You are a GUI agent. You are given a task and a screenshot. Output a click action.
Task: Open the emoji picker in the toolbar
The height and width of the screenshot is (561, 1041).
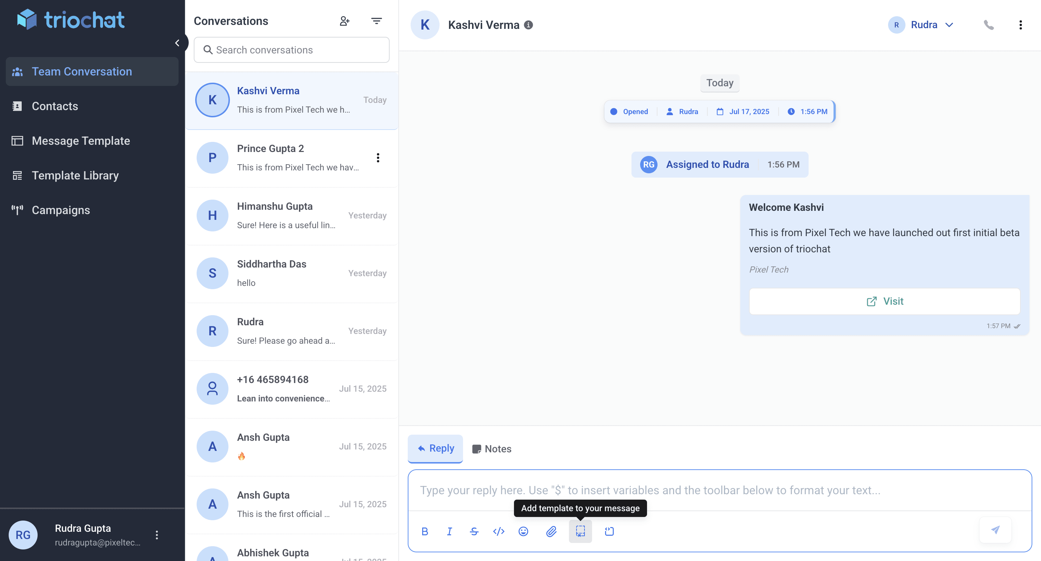523,531
